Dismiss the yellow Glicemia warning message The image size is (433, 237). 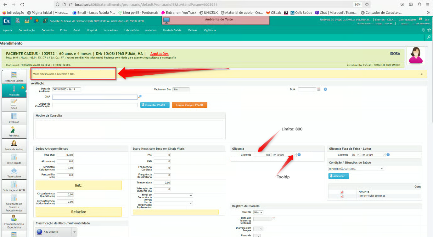tap(422, 74)
